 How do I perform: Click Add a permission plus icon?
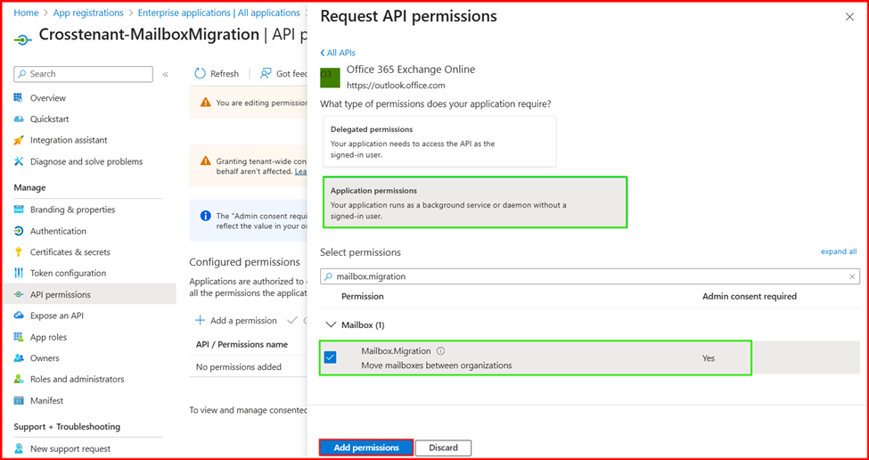201,321
